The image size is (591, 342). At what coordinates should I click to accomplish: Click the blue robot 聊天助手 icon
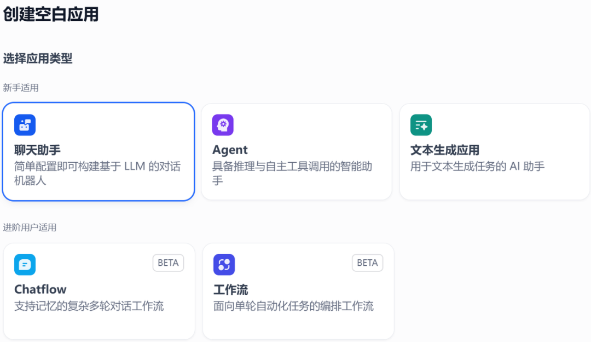[25, 125]
